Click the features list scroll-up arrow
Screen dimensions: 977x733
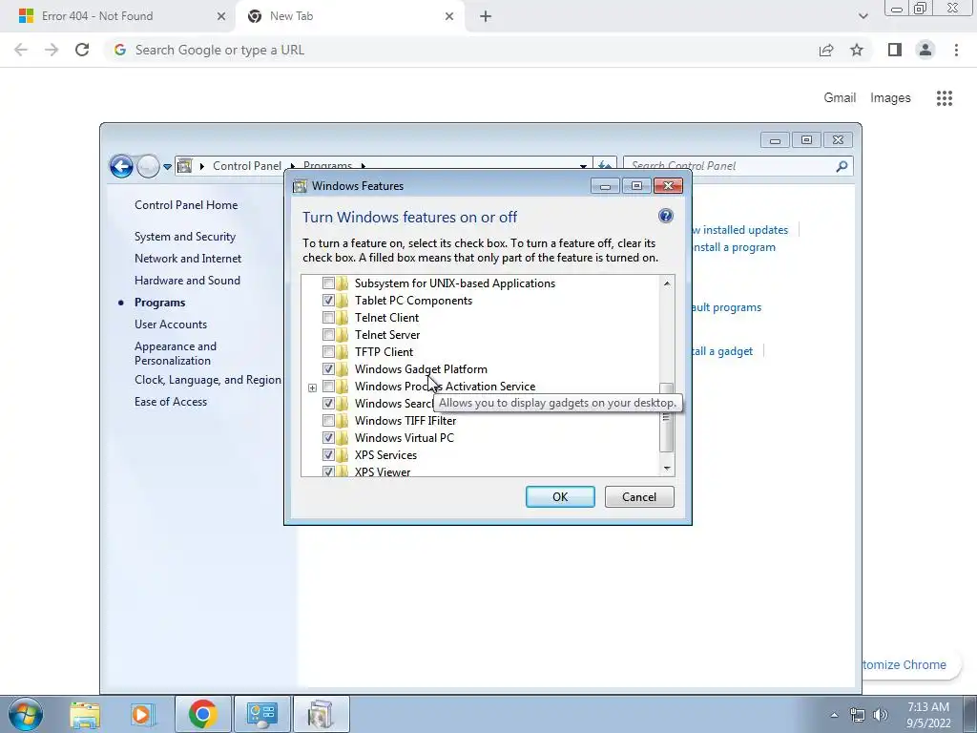(x=667, y=283)
